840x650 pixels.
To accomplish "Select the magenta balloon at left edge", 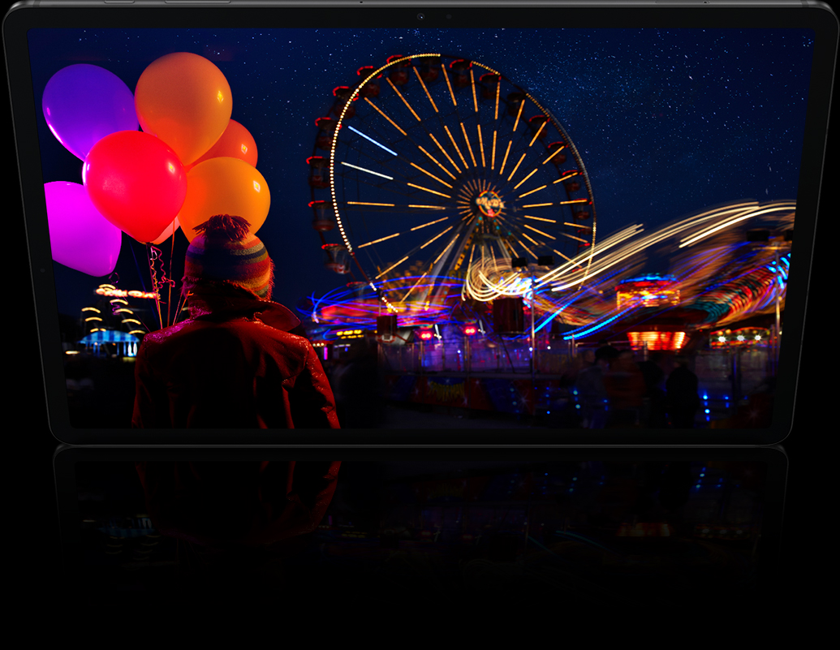I will 81,229.
